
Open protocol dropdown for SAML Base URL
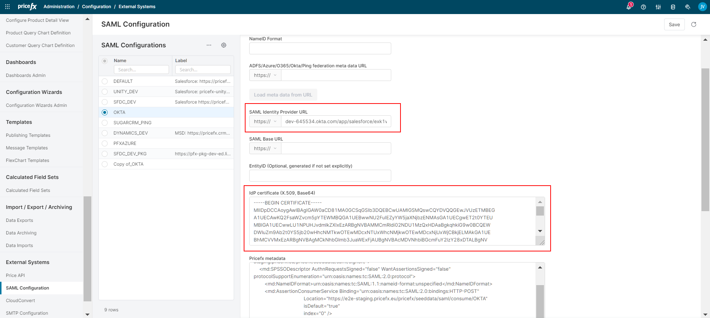(265, 149)
